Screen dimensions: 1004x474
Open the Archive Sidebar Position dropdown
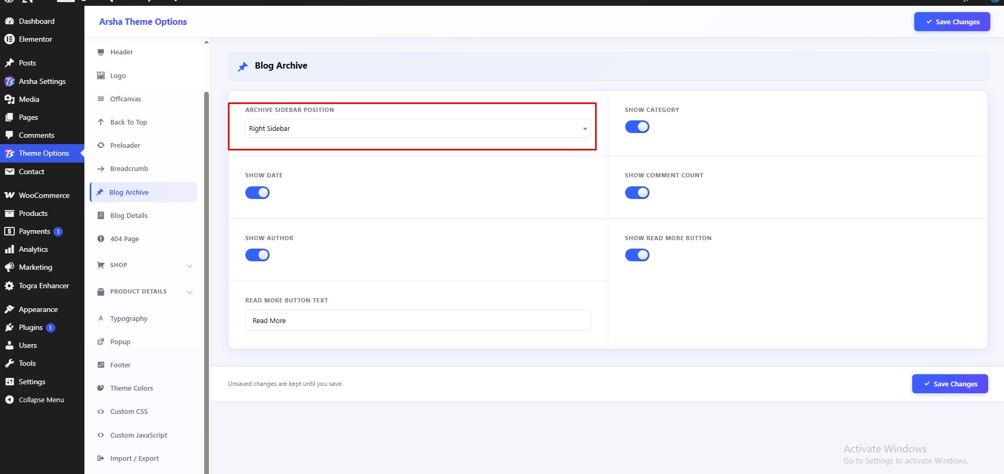click(418, 128)
